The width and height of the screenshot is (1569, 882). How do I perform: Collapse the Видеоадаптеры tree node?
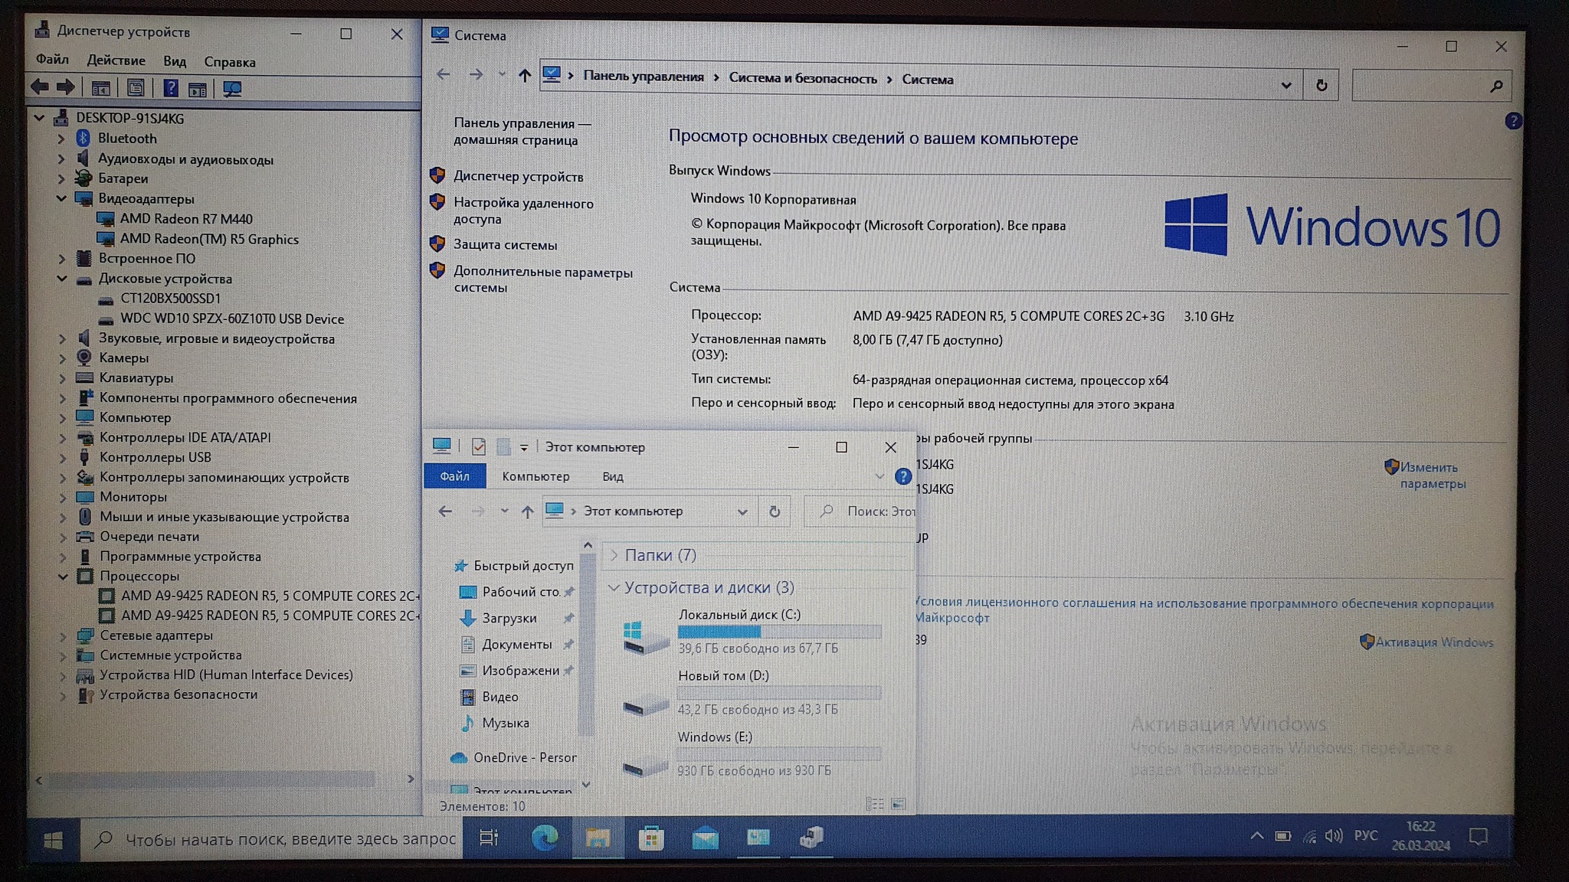62,198
